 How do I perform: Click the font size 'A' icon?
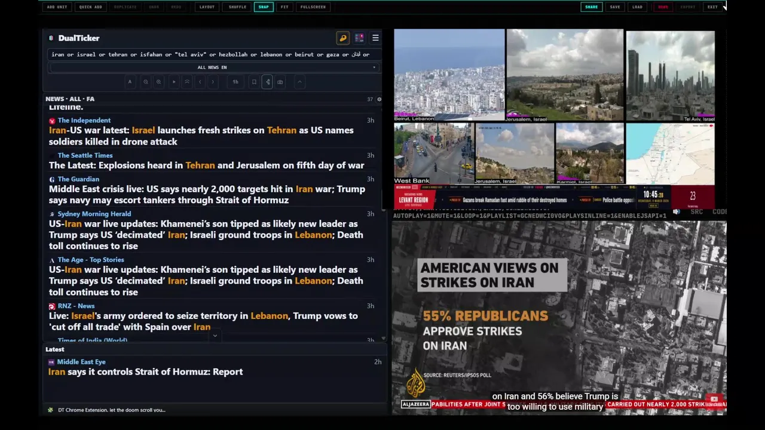[x=130, y=82]
